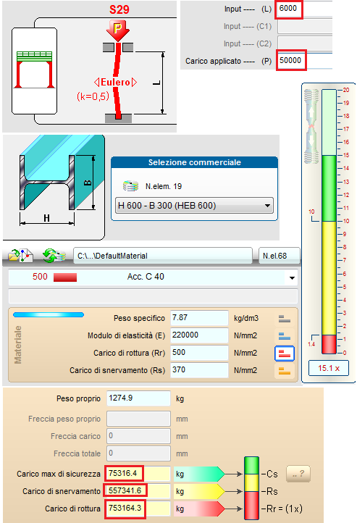Toggle the red Carico di rottura icon
This screenshot has height=523, width=357.
pos(285,353)
